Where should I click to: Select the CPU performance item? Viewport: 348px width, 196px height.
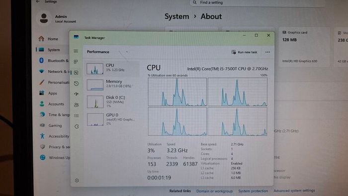click(x=112, y=68)
